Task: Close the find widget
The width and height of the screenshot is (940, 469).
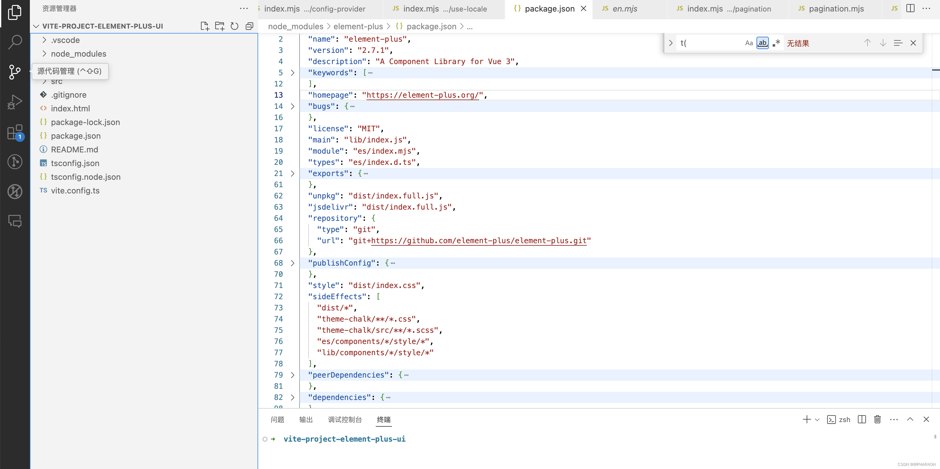Action: click(913, 43)
